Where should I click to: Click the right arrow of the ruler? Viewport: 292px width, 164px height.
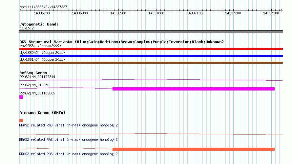[282, 10]
